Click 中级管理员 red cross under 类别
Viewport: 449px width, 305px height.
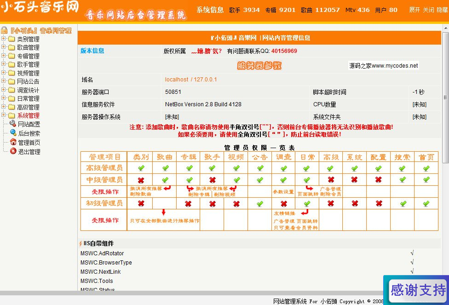coord(141,180)
